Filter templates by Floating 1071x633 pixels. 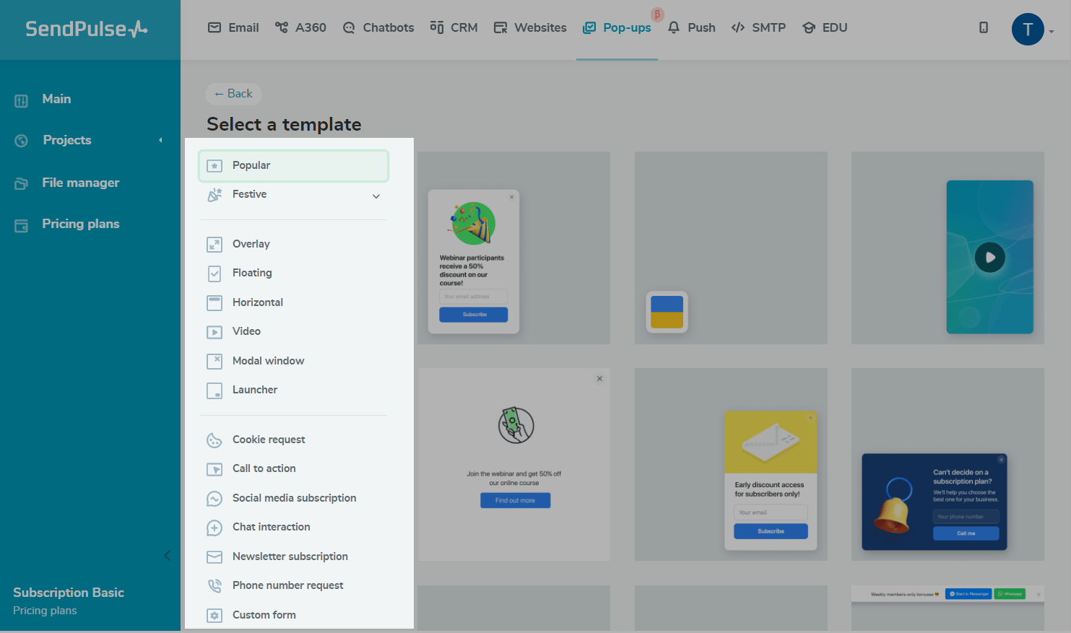[x=252, y=273]
